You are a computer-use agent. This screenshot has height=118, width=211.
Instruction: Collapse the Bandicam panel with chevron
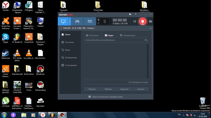tap(150, 28)
